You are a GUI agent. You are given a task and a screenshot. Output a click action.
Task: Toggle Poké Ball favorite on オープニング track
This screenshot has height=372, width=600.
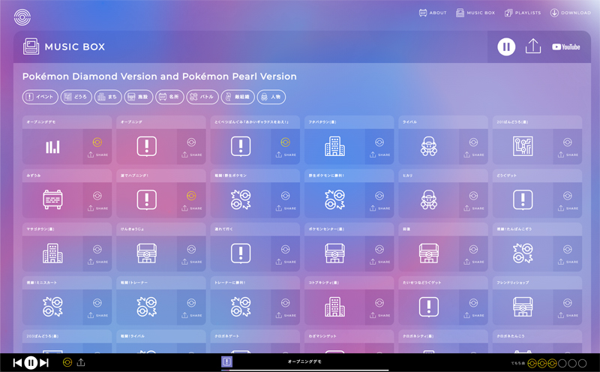(x=191, y=142)
